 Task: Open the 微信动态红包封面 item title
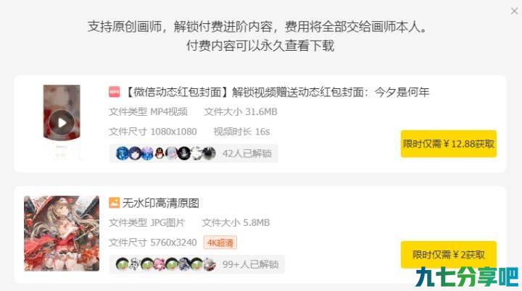coord(278,92)
